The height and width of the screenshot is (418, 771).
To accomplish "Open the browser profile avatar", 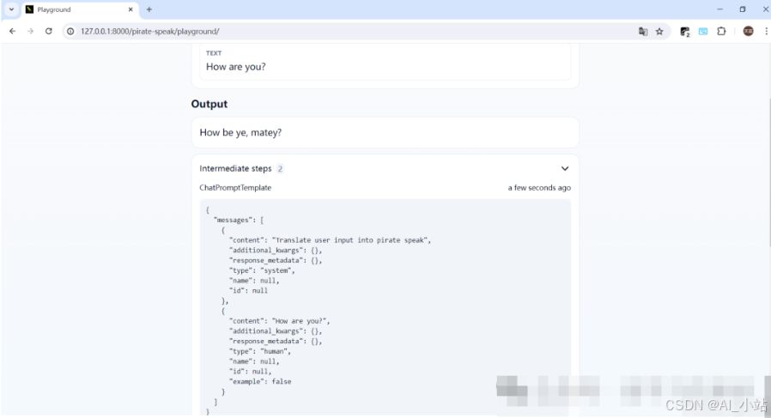I will 748,31.
